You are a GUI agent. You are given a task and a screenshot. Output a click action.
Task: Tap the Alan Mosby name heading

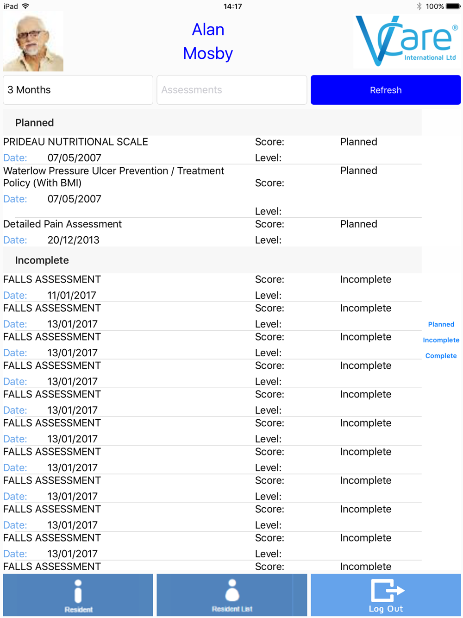(208, 41)
